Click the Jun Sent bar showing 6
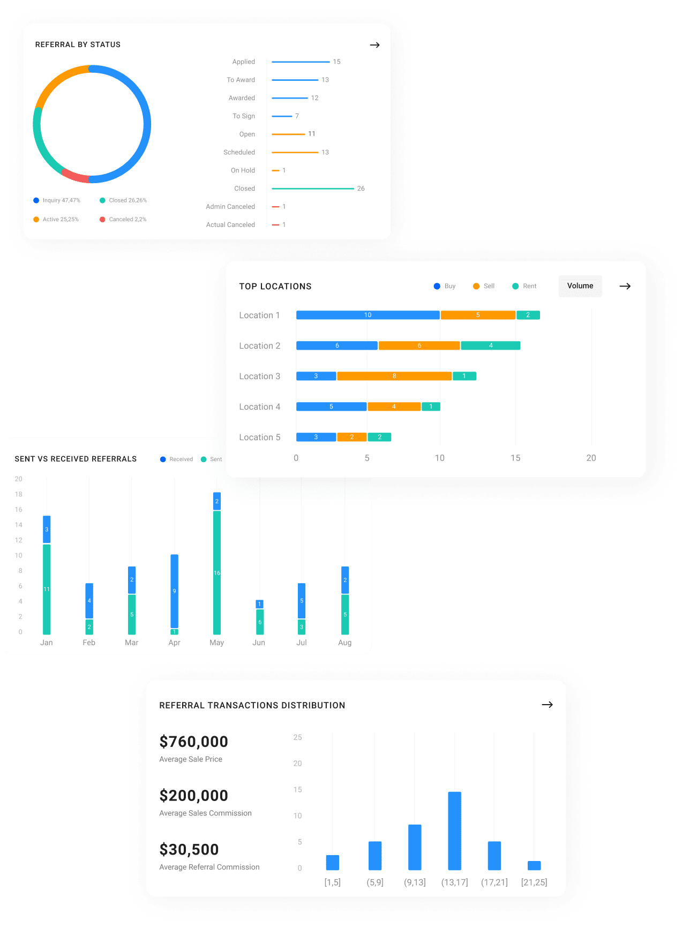The image size is (682, 929). pyautogui.click(x=260, y=622)
